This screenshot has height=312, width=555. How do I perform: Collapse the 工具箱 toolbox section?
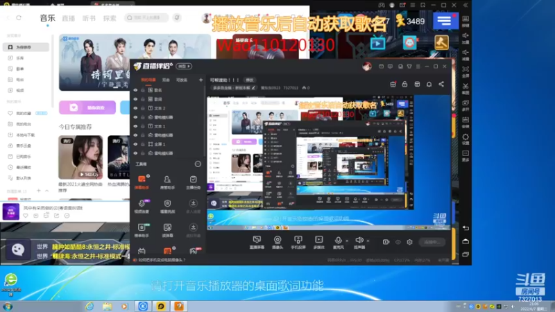coord(198,164)
